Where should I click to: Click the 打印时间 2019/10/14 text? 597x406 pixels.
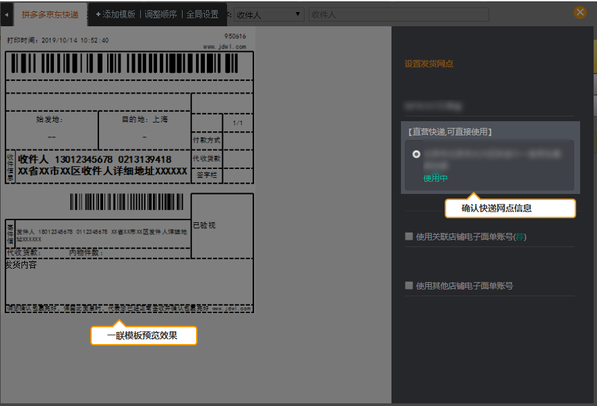click(x=58, y=40)
